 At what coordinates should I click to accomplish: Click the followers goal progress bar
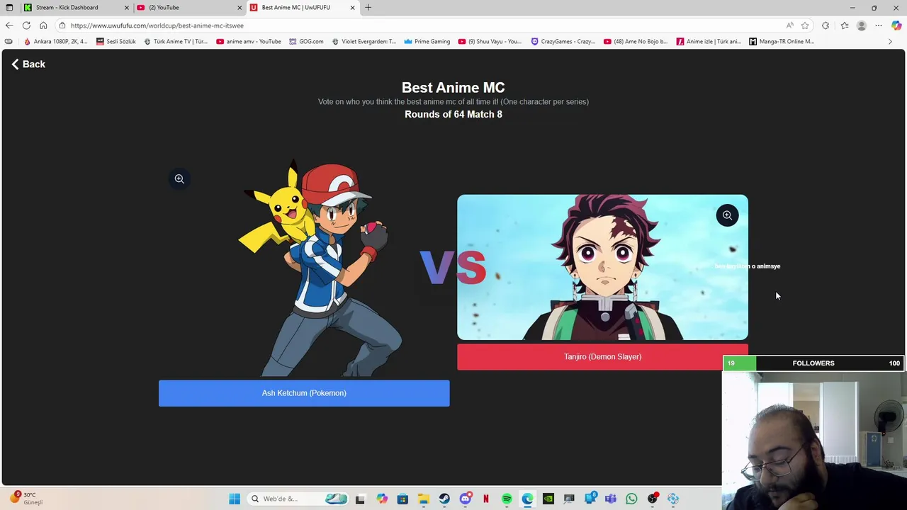[x=813, y=363]
